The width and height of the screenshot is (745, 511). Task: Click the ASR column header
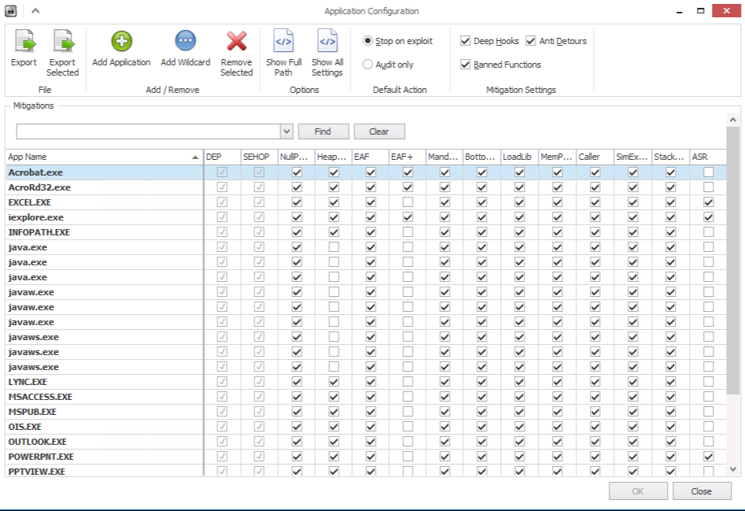(x=708, y=157)
